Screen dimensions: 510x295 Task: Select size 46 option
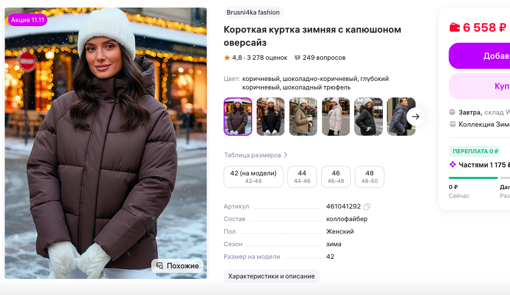[336, 177]
